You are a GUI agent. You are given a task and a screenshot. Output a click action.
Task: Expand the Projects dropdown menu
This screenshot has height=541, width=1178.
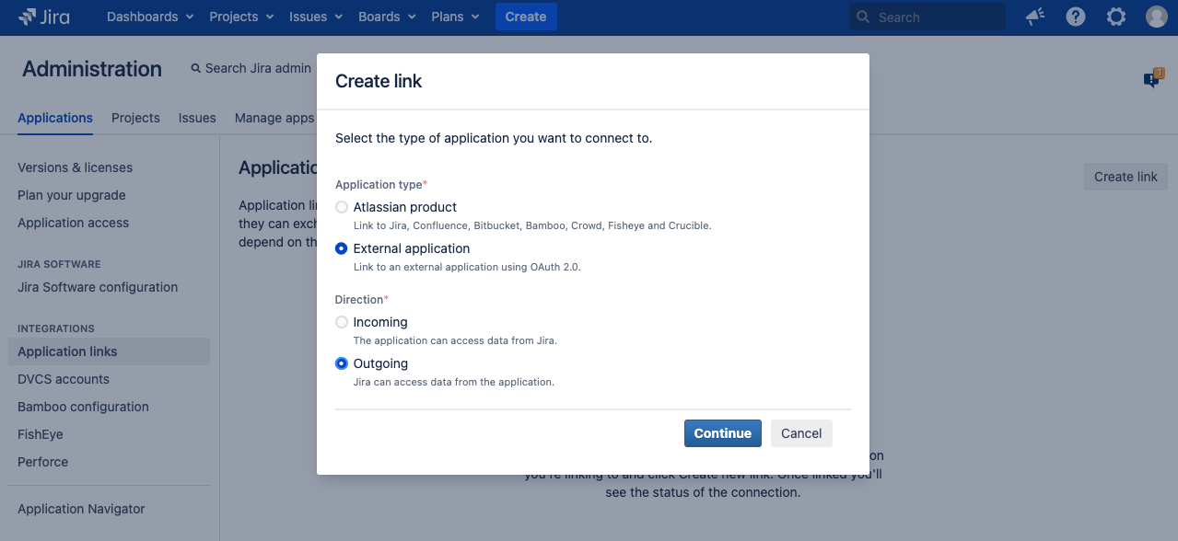point(241,17)
